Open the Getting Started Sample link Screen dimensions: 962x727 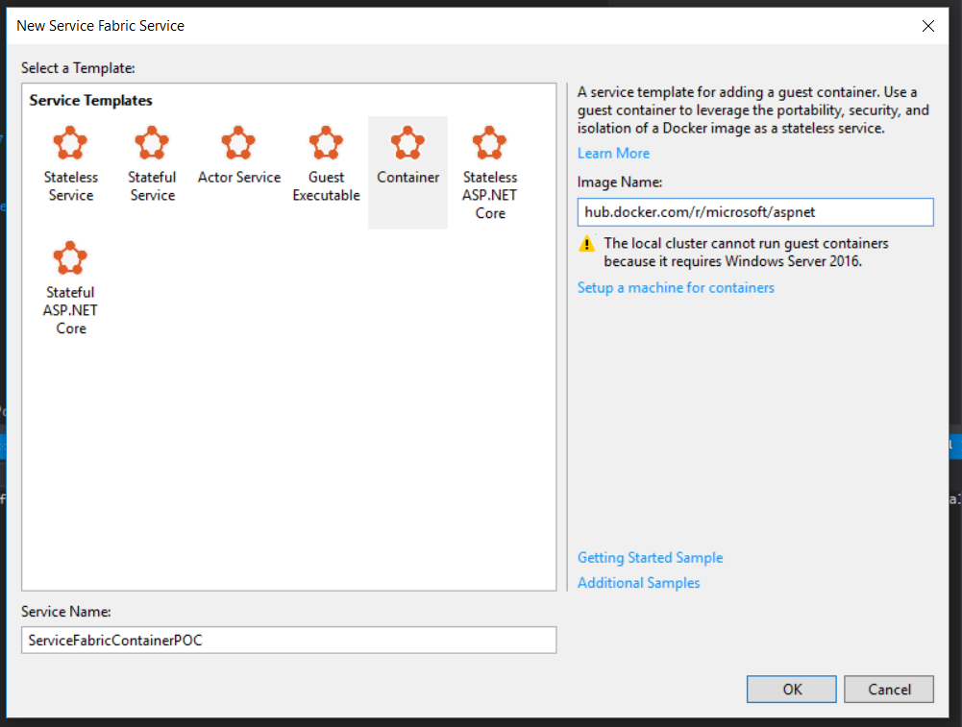point(651,558)
